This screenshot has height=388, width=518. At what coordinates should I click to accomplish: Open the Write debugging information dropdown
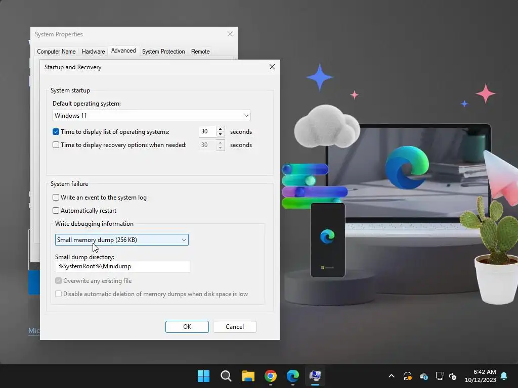tap(122, 240)
